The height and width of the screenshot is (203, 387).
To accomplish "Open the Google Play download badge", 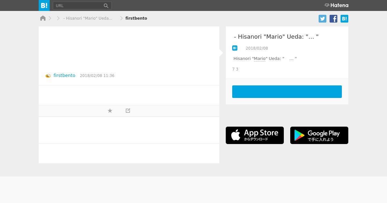I will 319,135.
